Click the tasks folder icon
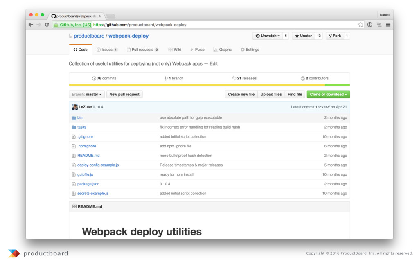Viewport: 419px width, 262px height. pos(74,127)
